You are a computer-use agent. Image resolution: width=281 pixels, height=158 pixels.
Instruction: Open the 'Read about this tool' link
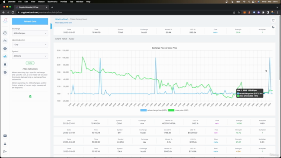tap(63, 23)
